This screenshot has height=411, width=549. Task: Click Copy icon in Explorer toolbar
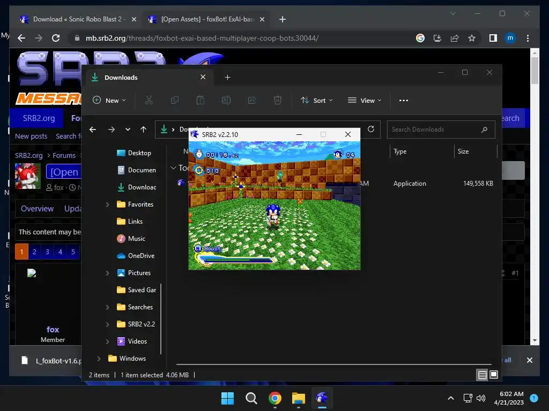(174, 100)
